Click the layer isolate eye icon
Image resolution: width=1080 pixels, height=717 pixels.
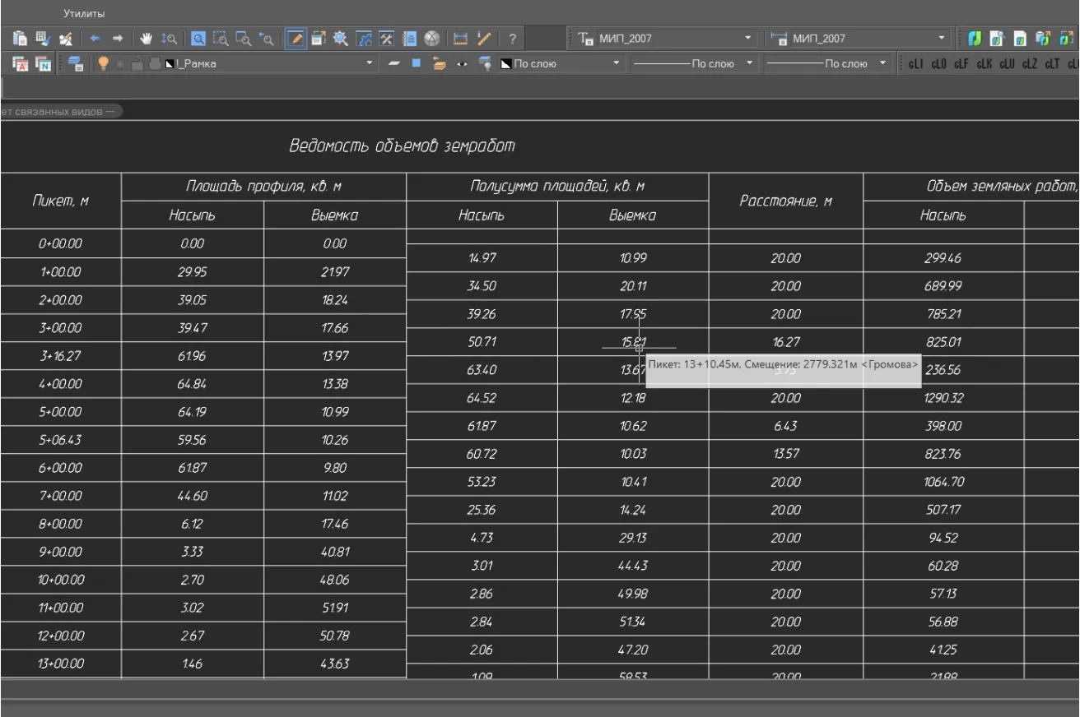(462, 63)
